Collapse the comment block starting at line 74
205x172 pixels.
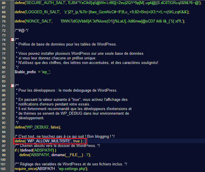[12, 39]
